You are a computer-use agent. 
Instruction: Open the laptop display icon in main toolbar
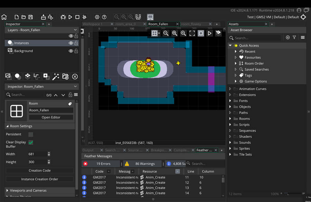150,17
